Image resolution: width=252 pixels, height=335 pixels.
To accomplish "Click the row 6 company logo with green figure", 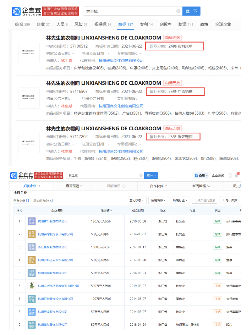I will pyautogui.click(x=32, y=286).
